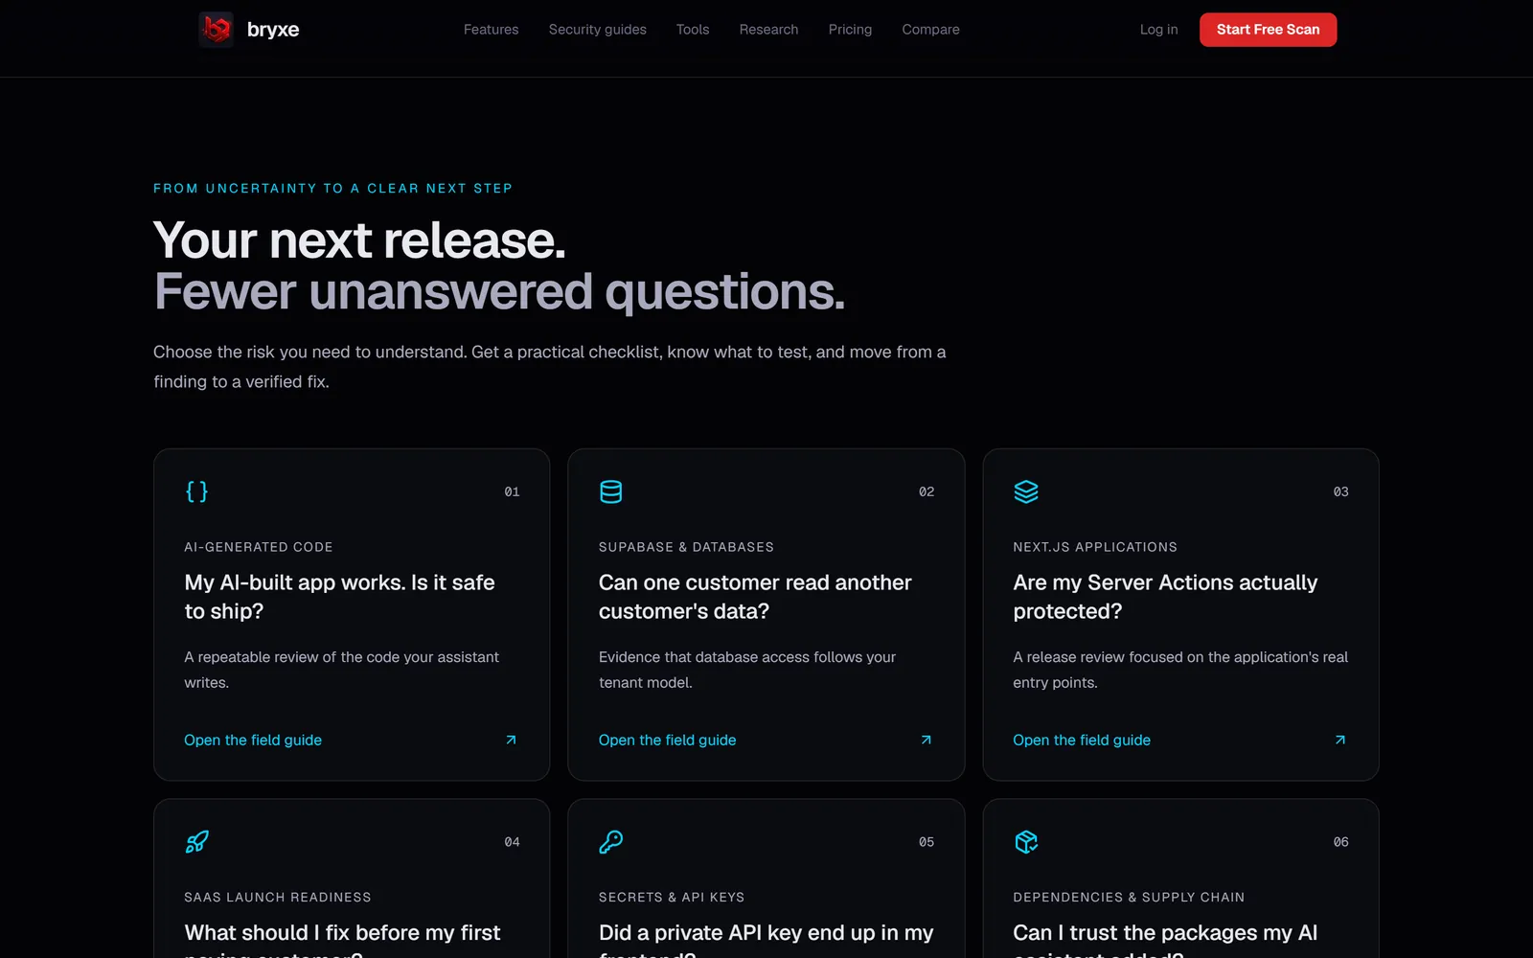Click the 'SAAS LAUNCH READINESS' label
The height and width of the screenshot is (958, 1533).
tap(278, 898)
